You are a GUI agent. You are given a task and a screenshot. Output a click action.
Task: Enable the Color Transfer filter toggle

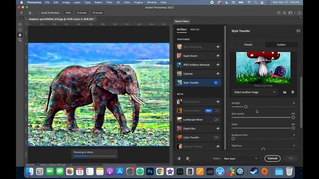216,137
